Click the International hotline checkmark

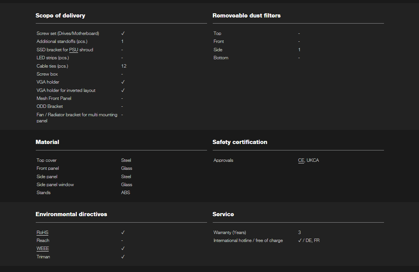(300, 240)
